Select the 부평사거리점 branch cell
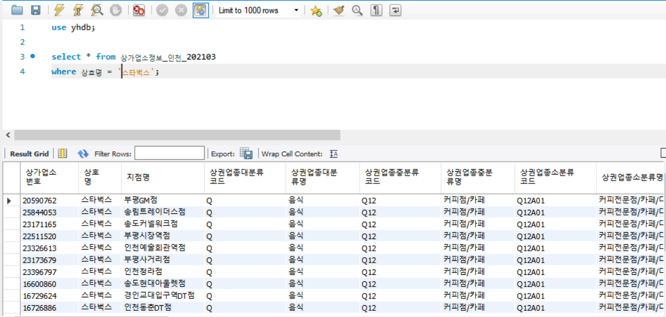Image resolution: width=666 pixels, height=317 pixels. 162,260
